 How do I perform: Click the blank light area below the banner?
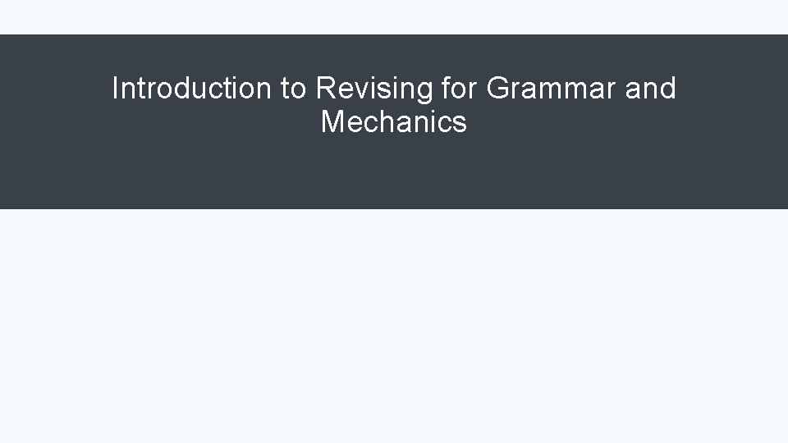pos(394,327)
